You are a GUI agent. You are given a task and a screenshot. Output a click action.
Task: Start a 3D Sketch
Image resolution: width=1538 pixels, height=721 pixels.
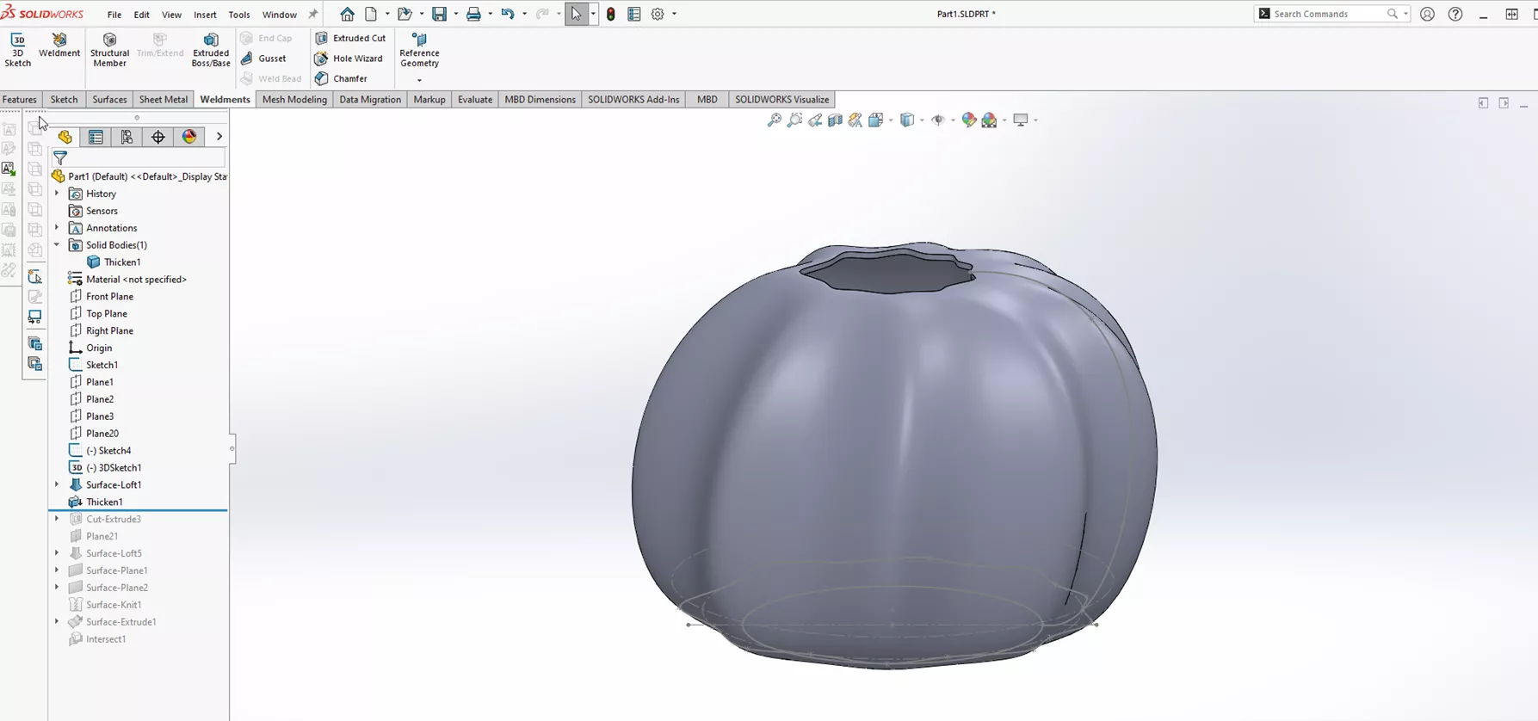pyautogui.click(x=17, y=50)
